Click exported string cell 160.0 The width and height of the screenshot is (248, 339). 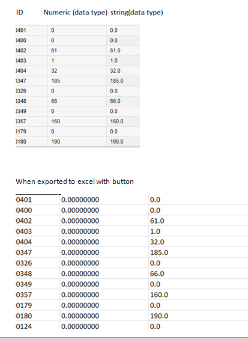(x=159, y=295)
